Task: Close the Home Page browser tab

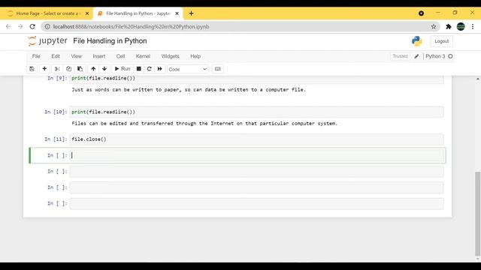Action: tap(87, 13)
